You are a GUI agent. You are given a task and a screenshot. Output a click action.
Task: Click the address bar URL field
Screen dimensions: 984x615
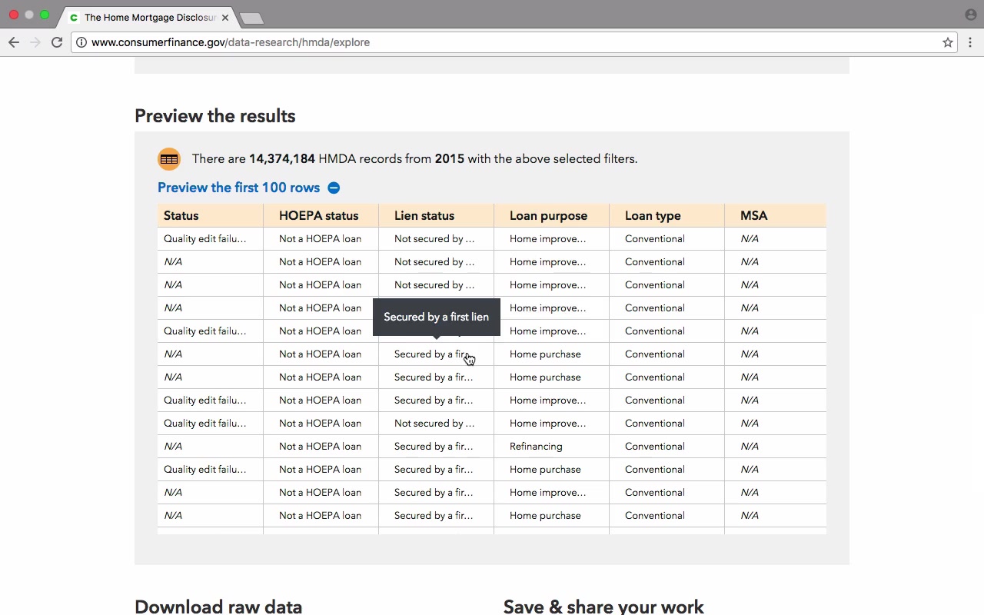pyautogui.click(x=507, y=42)
